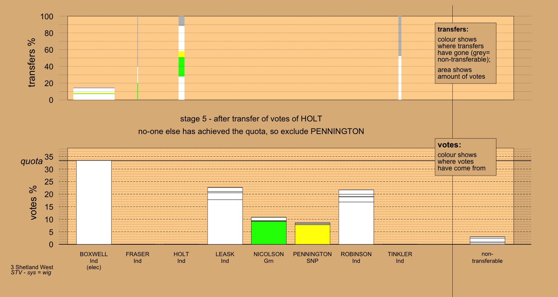Click the green NICOLSON votes bar
558x297 pixels.
[269, 233]
